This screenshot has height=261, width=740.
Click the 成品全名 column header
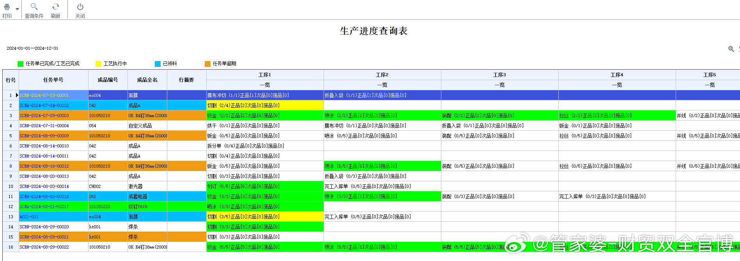[147, 80]
